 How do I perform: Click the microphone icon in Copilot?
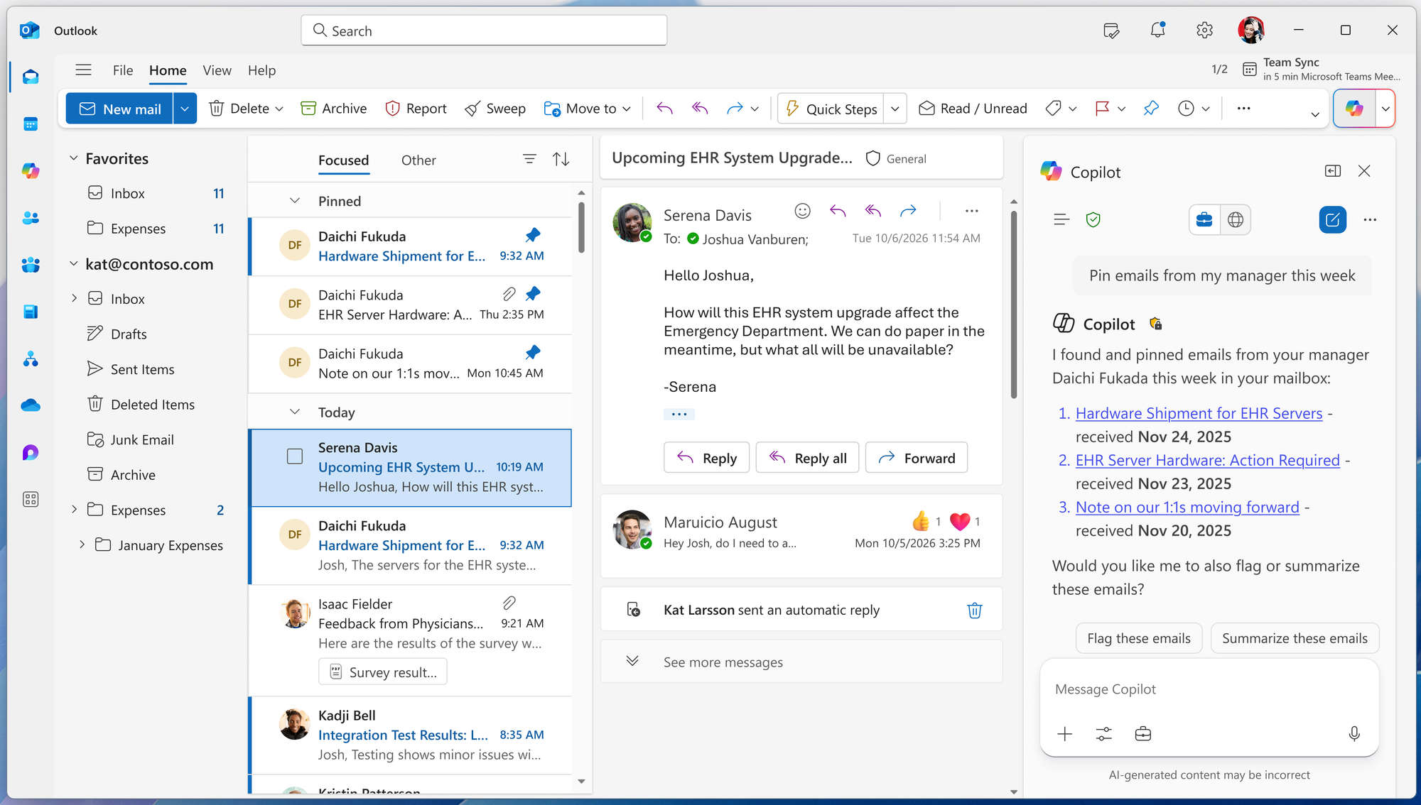tap(1354, 734)
